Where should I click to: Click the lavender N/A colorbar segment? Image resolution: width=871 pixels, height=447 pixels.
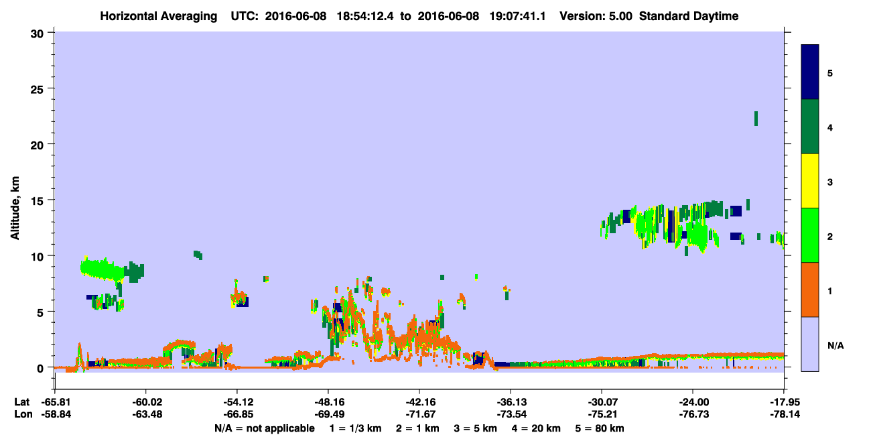(810, 344)
